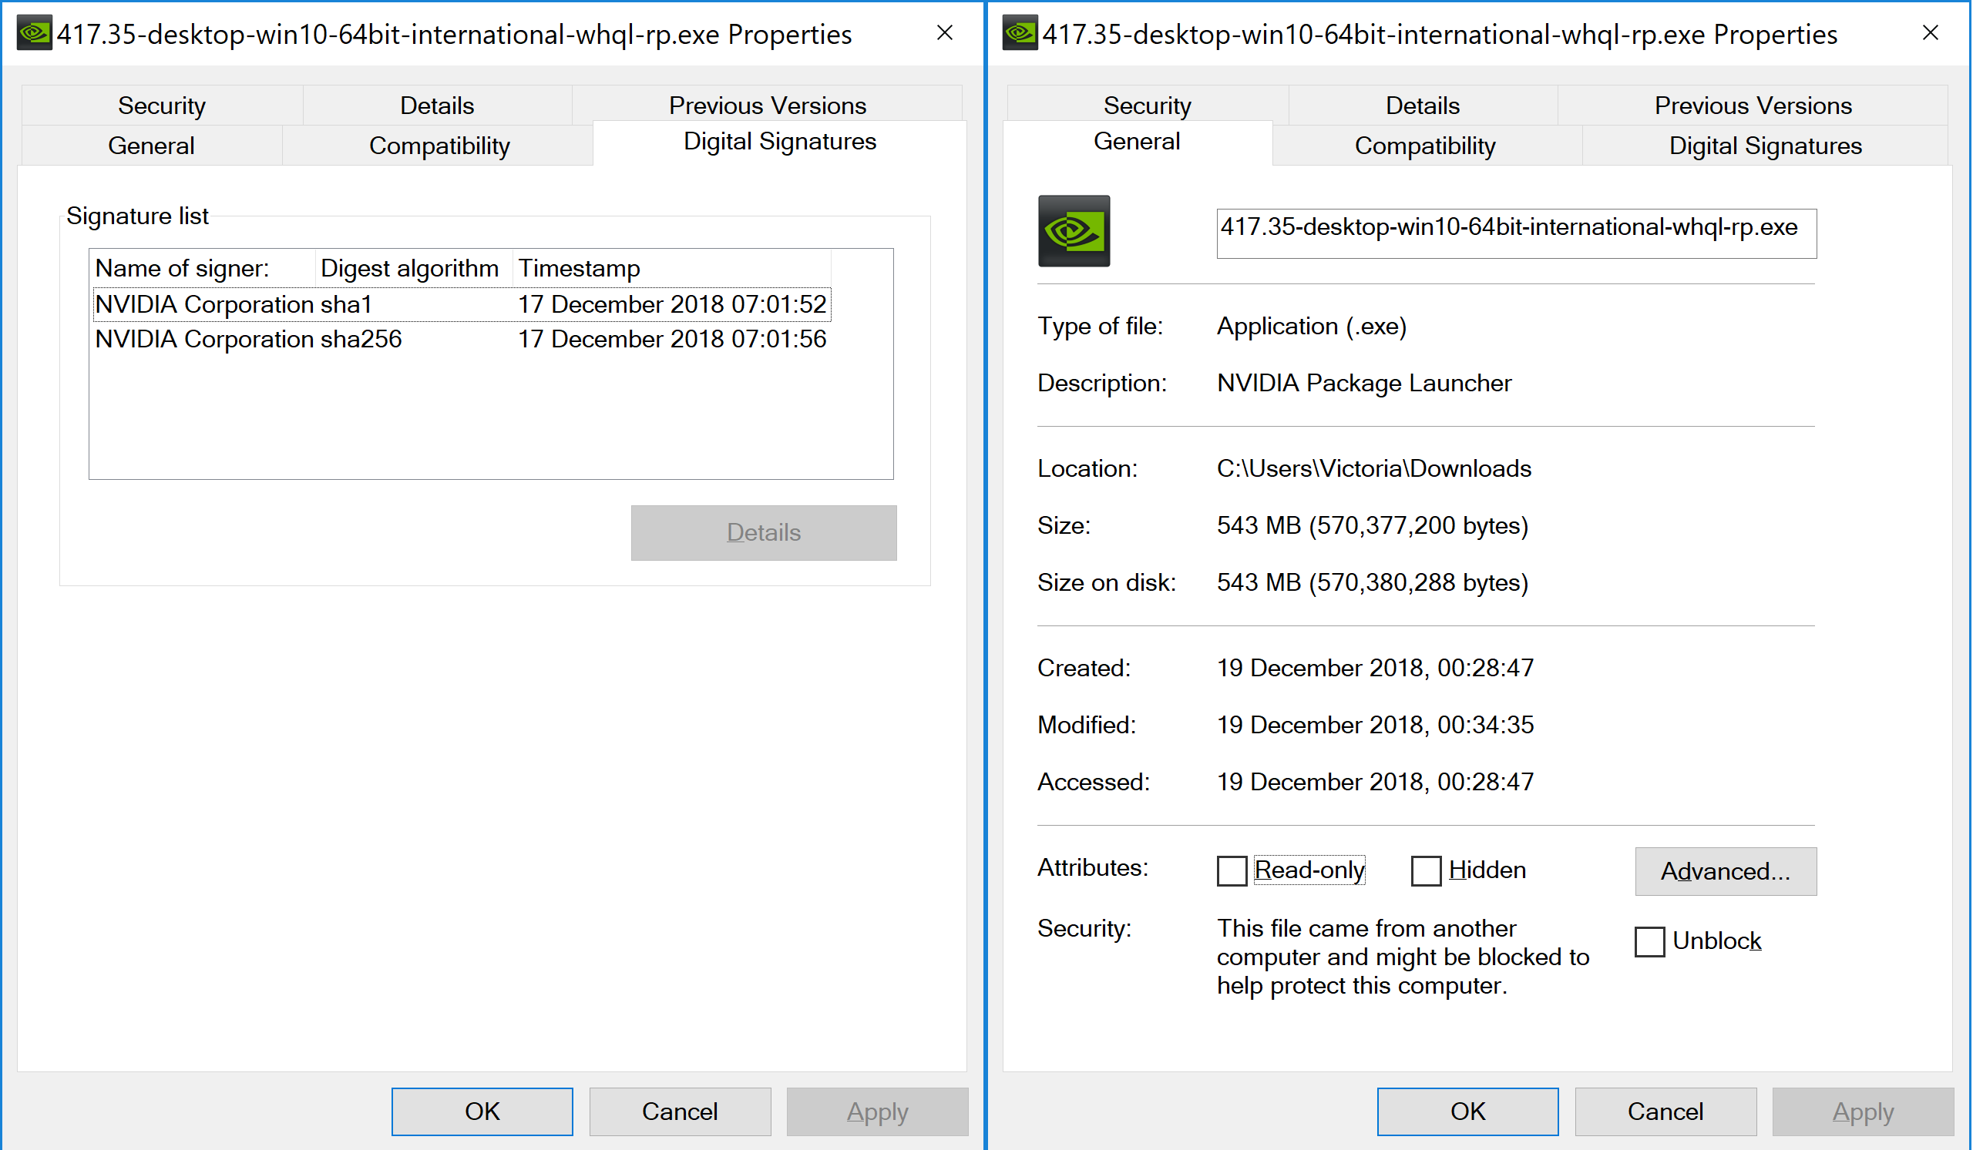Click the 'Name of signer:' column header
1973x1150 pixels.
203,268
